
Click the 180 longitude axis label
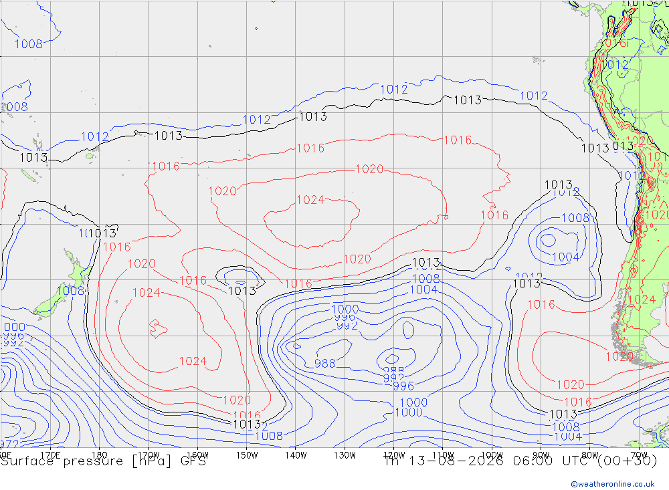[x=100, y=455]
